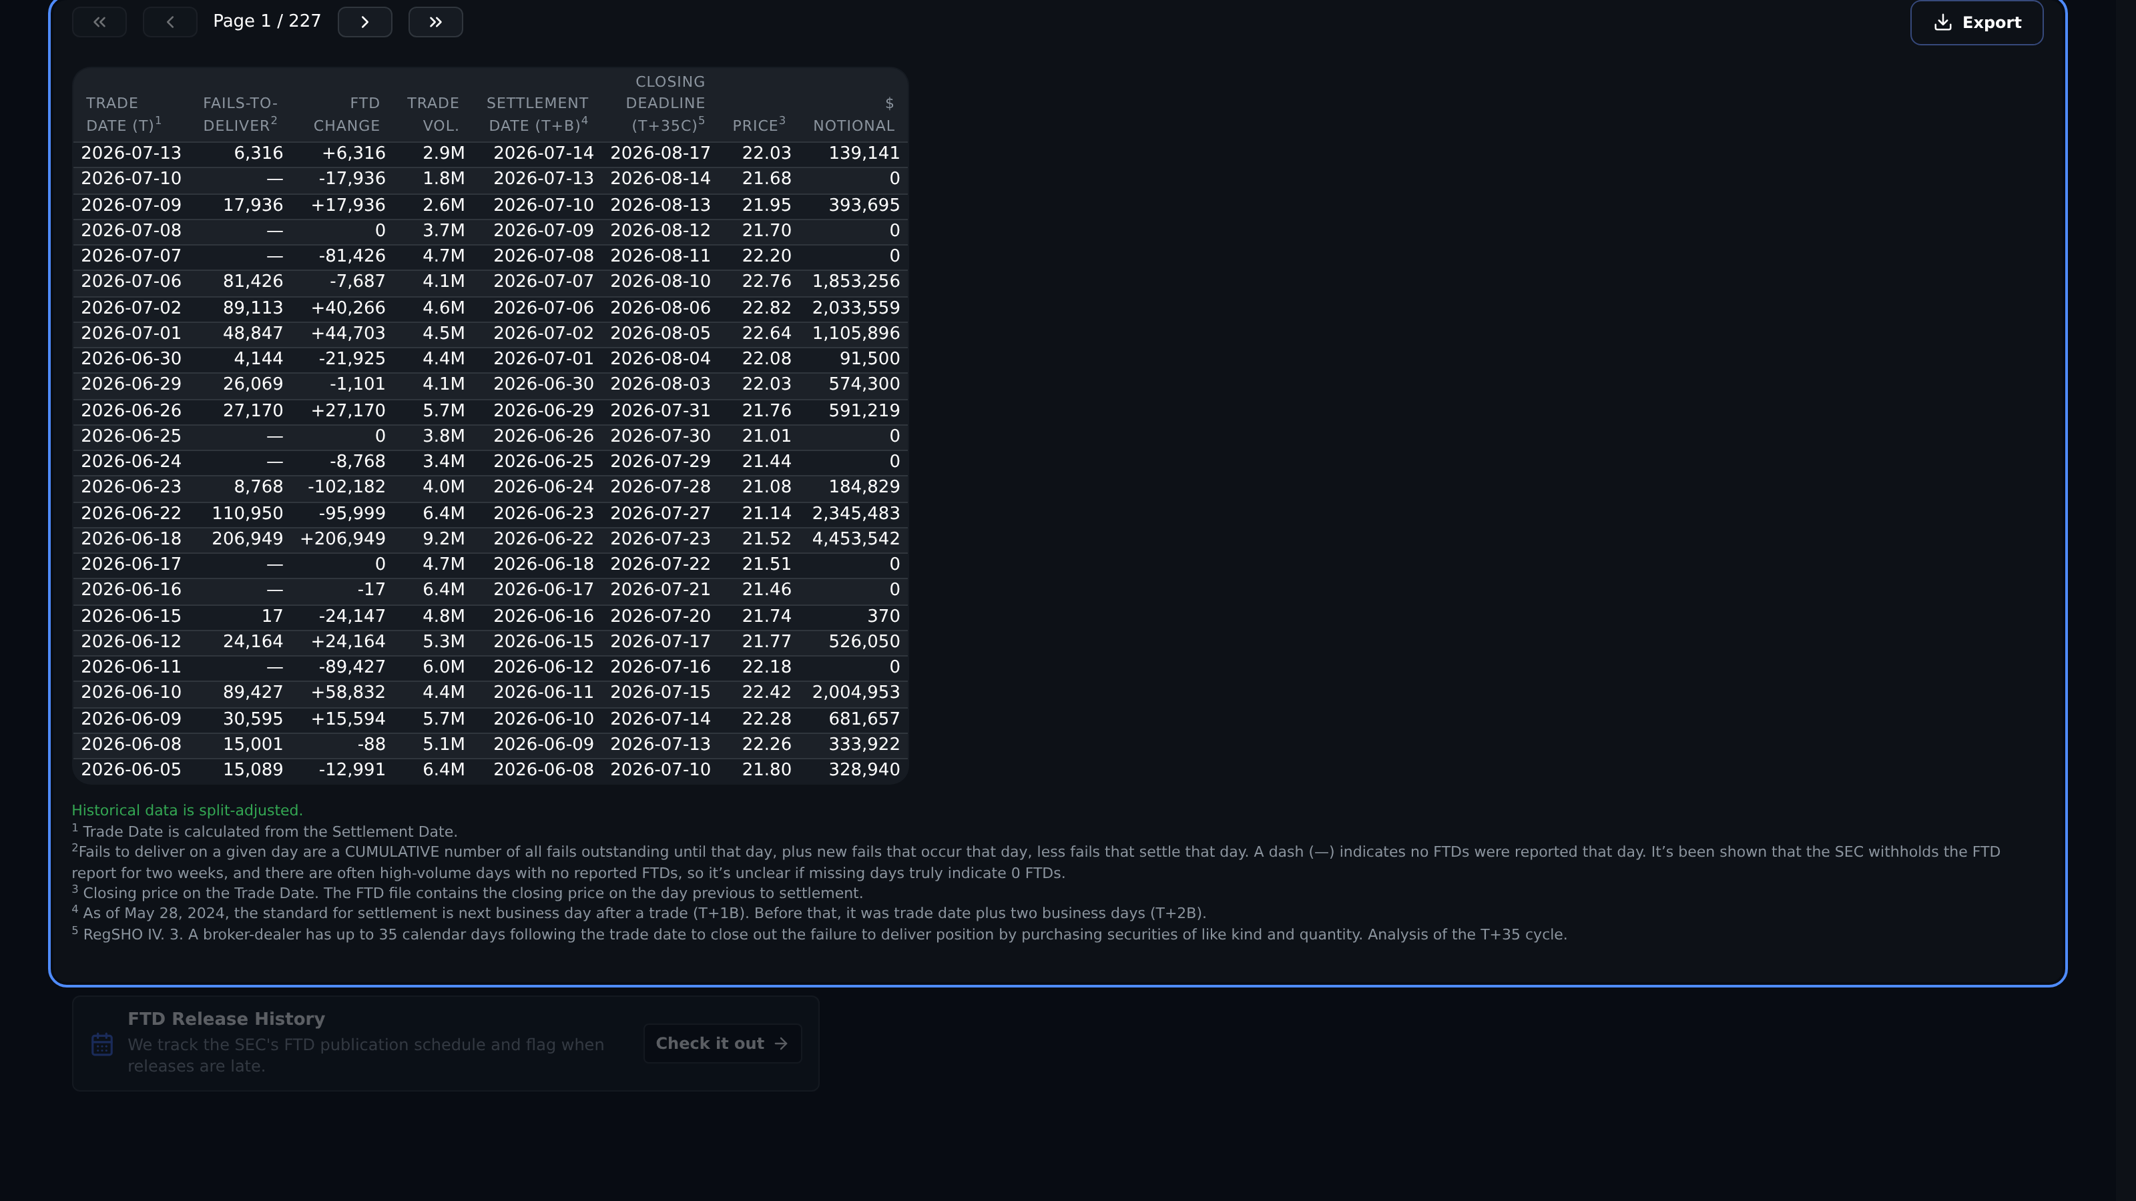Select price value 21.01
2136x1201 pixels.
pos(766,436)
